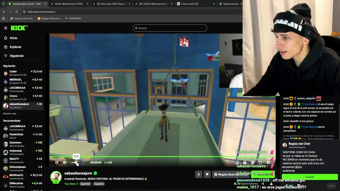
Task: Open Siguiendo in sidebar menu
Action: point(14,56)
